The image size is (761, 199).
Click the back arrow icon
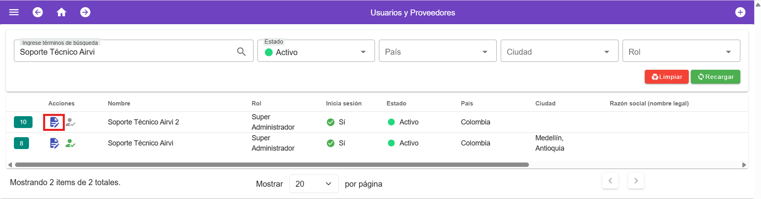38,12
